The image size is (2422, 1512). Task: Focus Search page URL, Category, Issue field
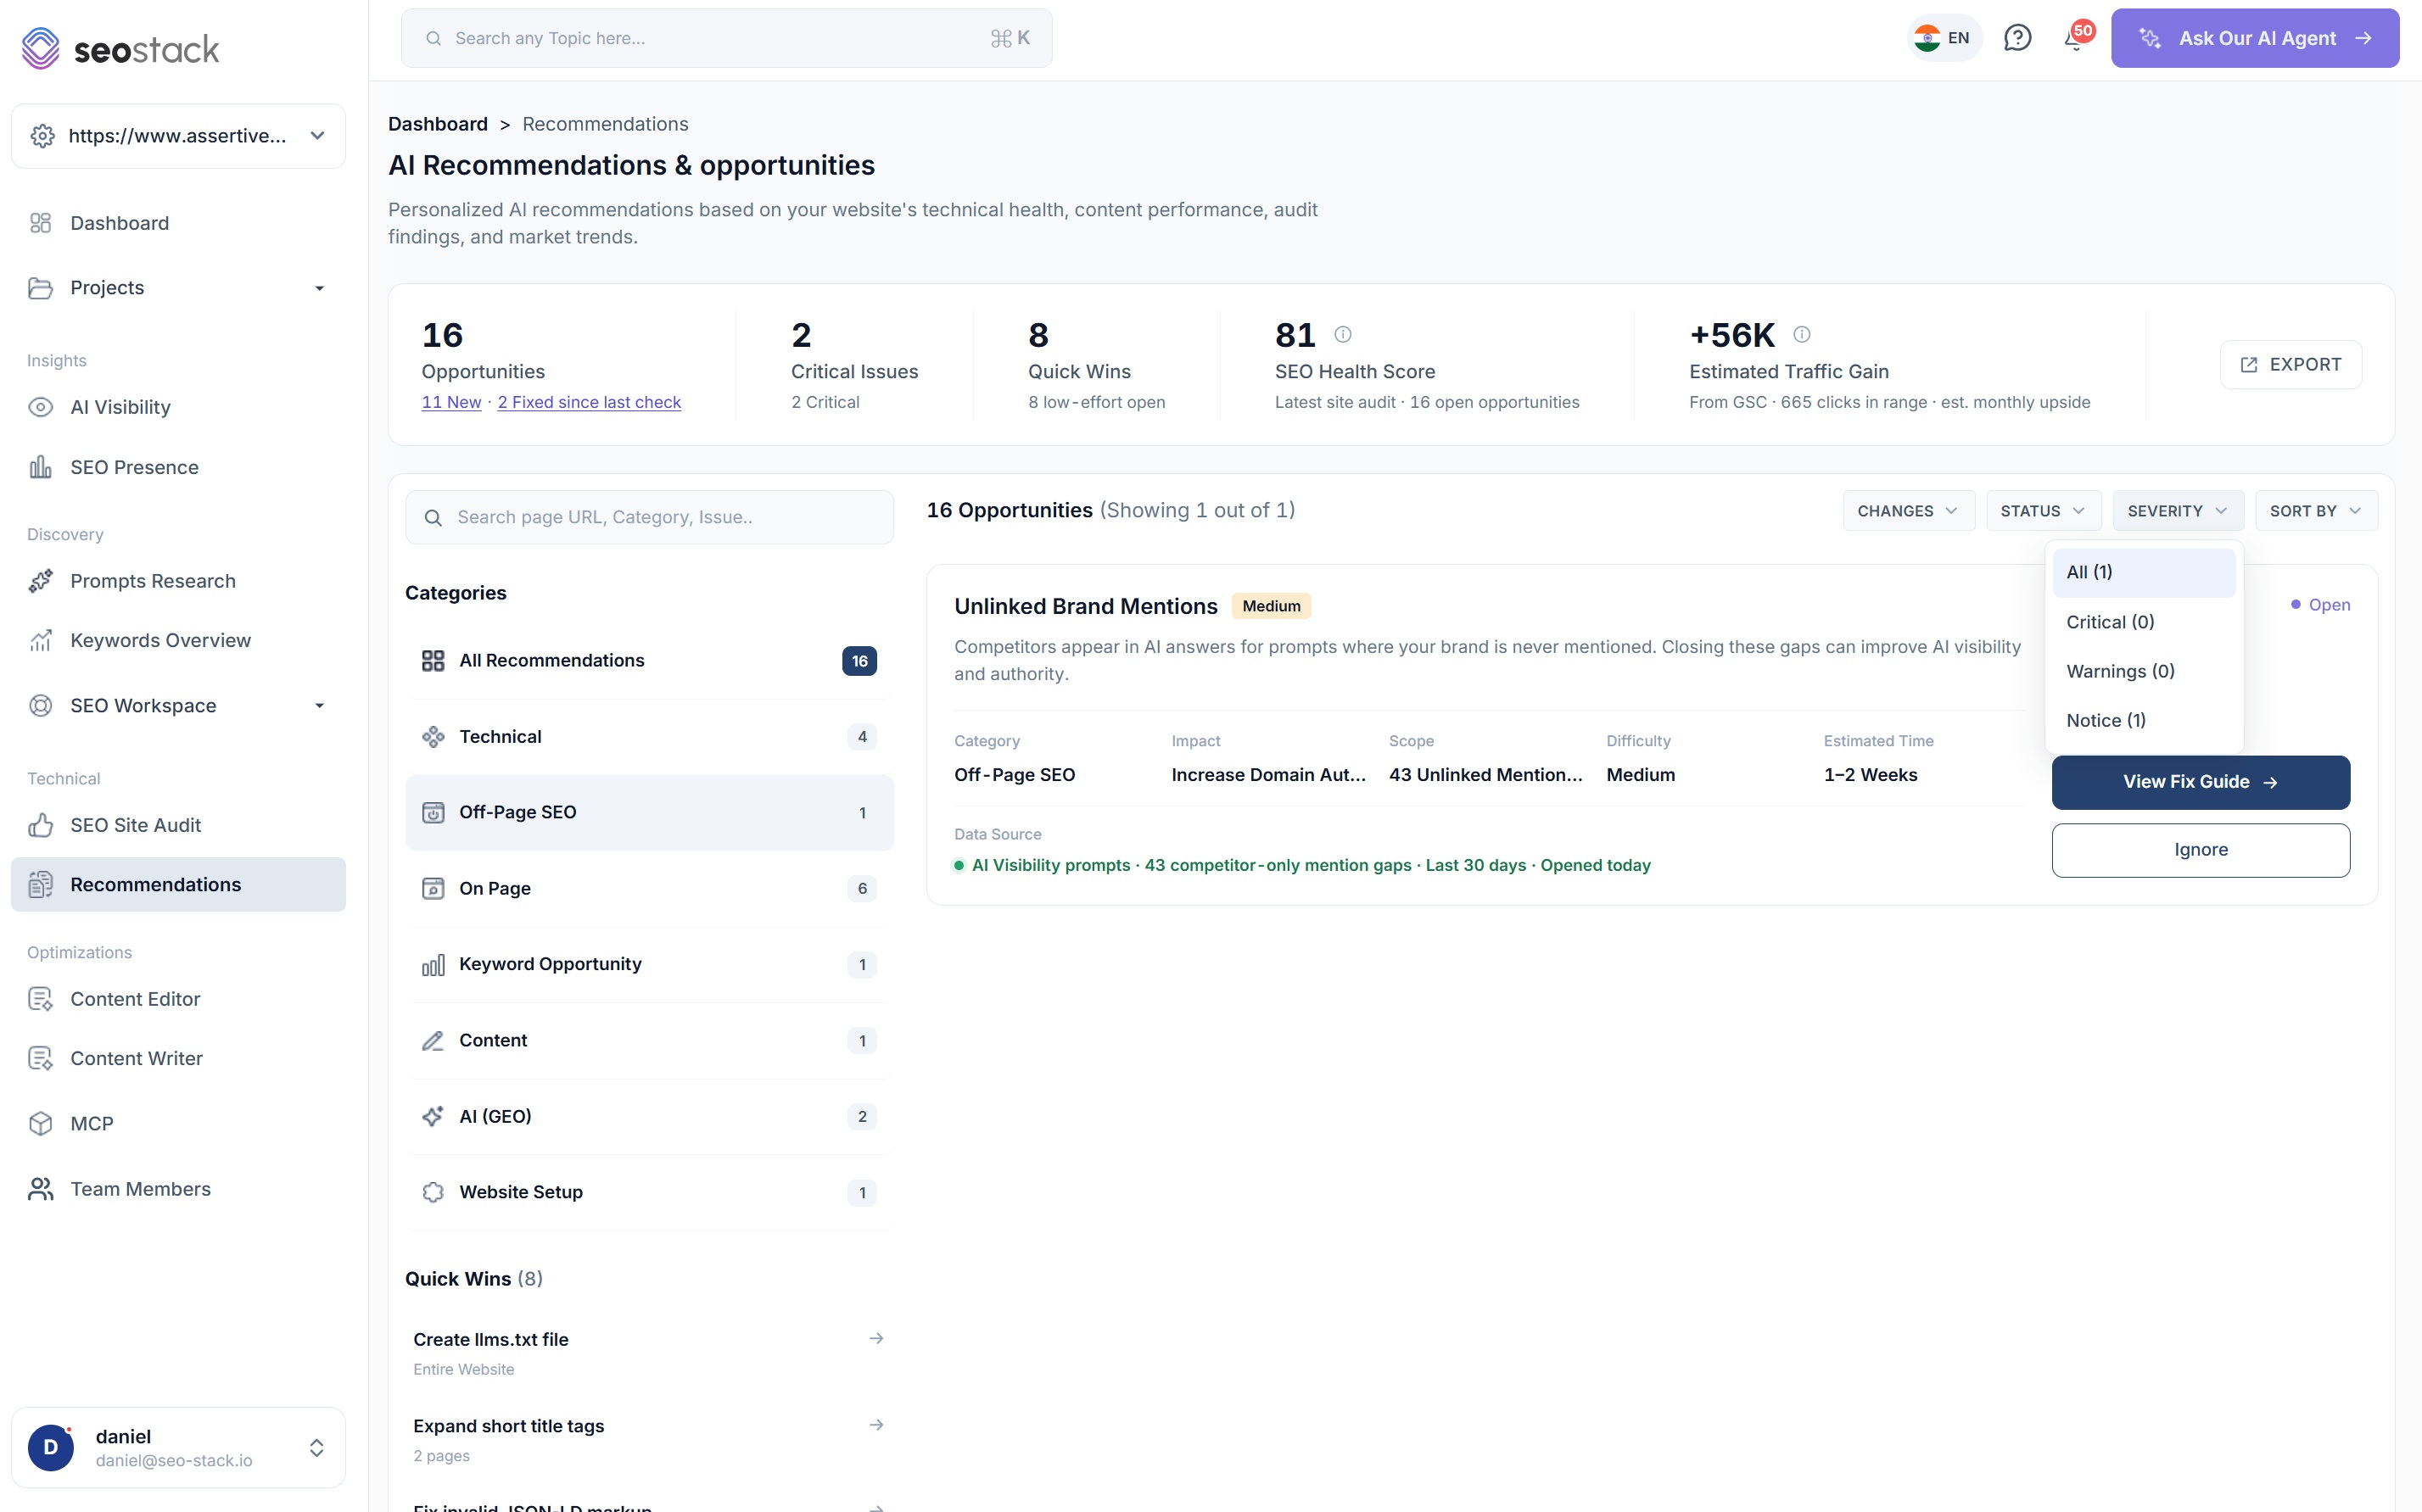pyautogui.click(x=648, y=517)
